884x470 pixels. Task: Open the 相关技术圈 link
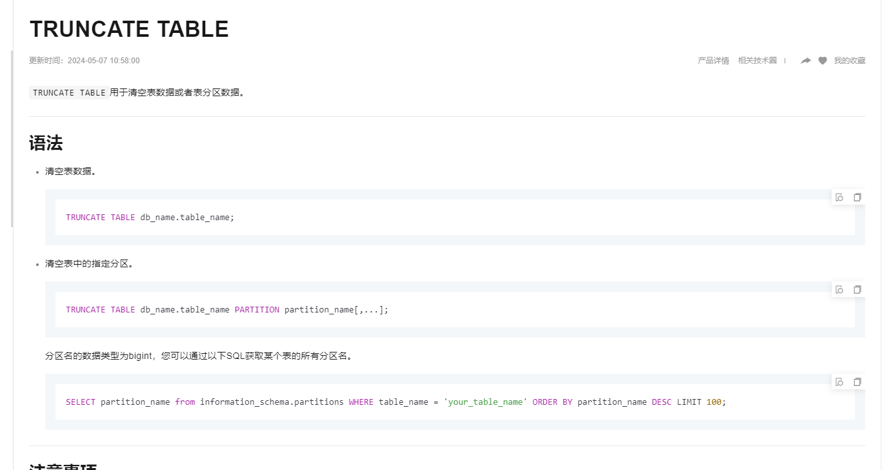[758, 61]
